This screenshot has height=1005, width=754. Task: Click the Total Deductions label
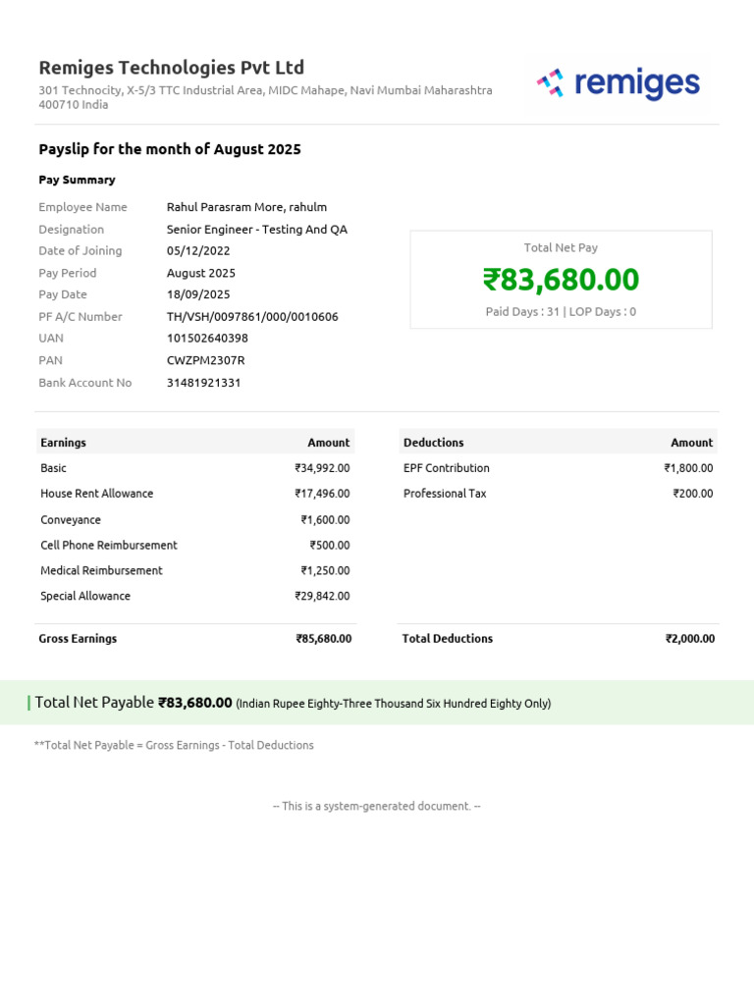[x=448, y=638]
